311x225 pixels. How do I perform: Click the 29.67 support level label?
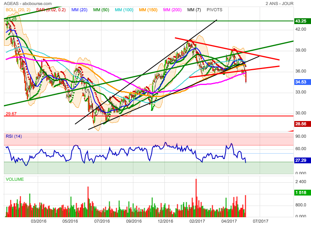(x=11, y=114)
